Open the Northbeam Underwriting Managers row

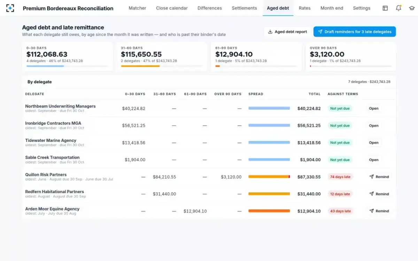373,109
